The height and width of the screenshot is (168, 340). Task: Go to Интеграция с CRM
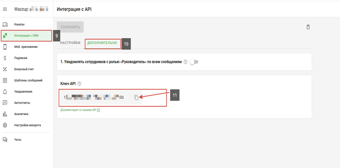pyautogui.click(x=26, y=36)
